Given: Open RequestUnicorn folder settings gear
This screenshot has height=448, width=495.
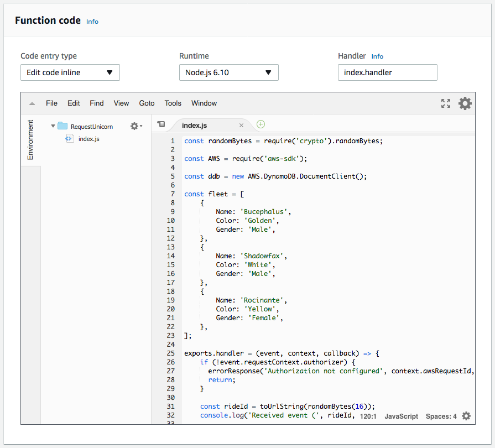Looking at the screenshot, I should coord(136,126).
